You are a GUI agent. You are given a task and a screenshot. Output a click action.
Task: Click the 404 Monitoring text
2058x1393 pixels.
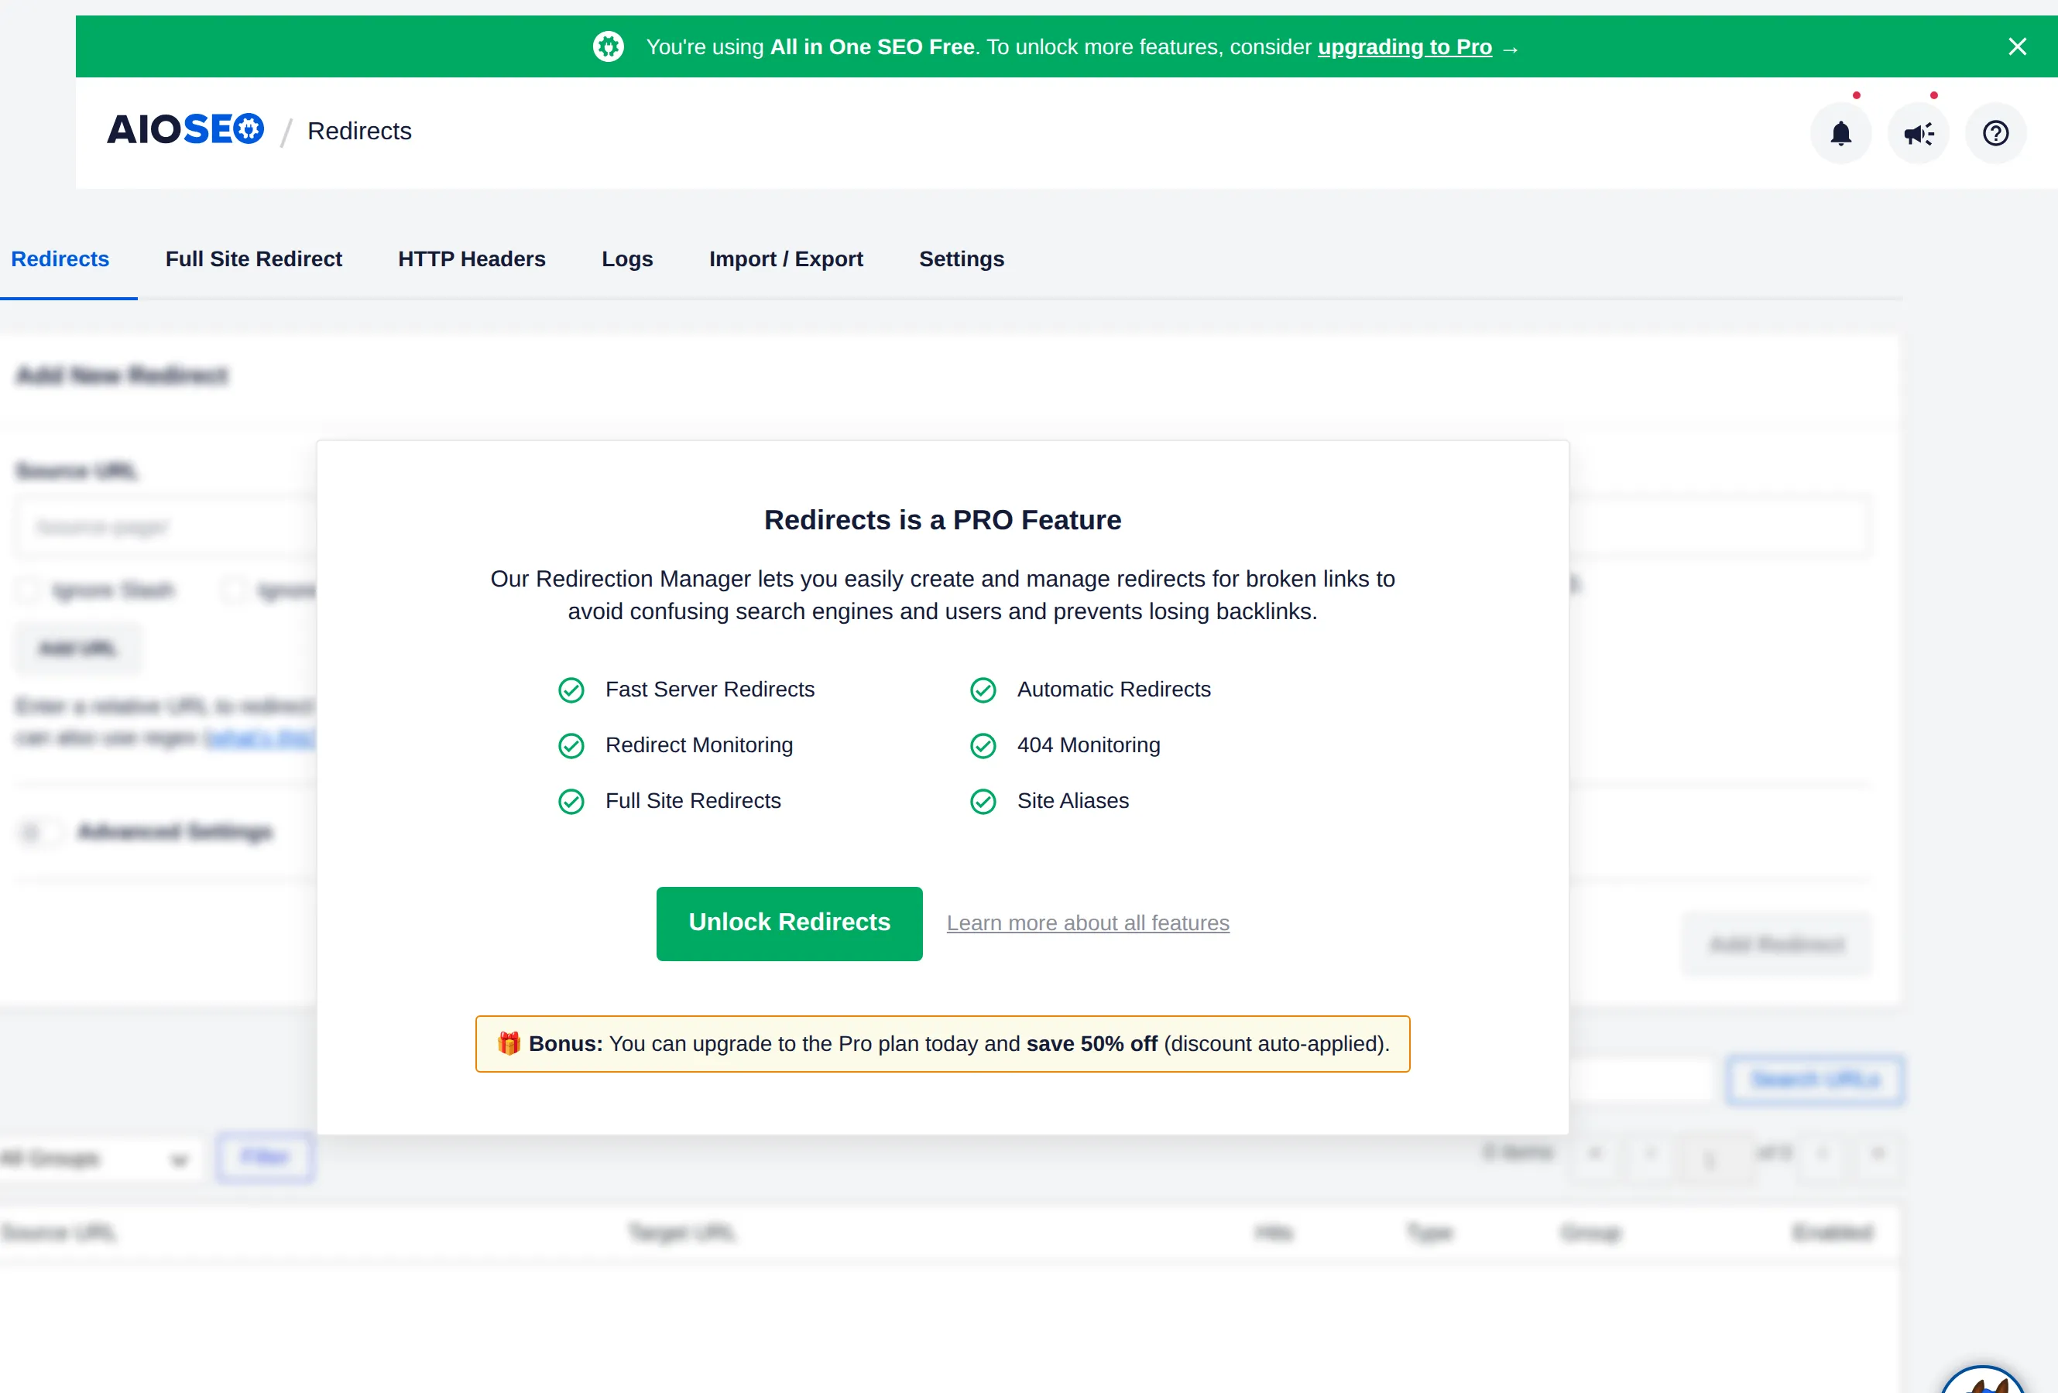pyautogui.click(x=1089, y=745)
